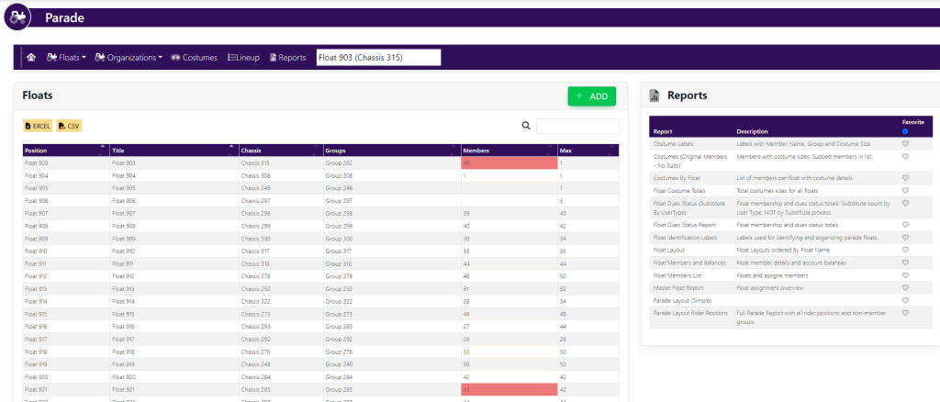Click red highlighted Members cell for Float 903
This screenshot has width=940, height=402.
508,162
